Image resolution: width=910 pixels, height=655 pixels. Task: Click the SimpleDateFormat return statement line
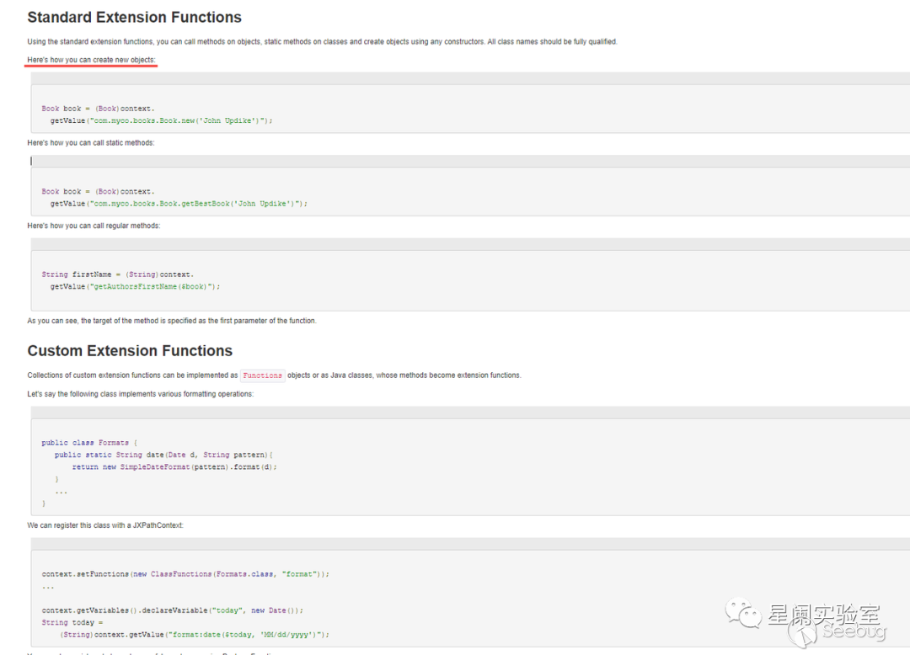click(x=174, y=466)
